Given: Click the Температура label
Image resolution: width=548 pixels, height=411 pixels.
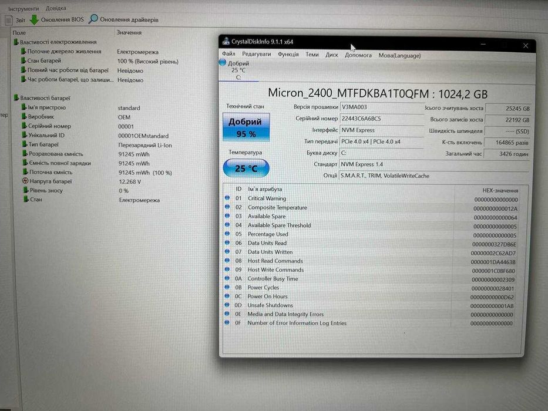Looking at the screenshot, I should point(245,153).
